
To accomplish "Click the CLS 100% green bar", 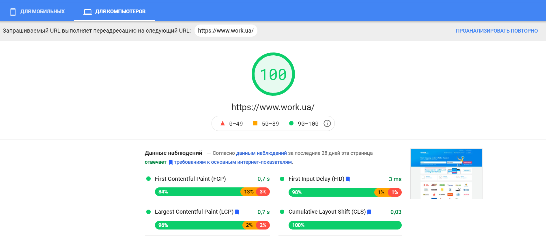I will (345, 225).
